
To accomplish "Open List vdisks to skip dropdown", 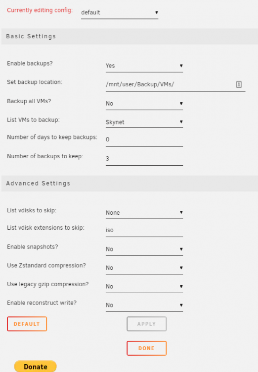I will coord(144,213).
